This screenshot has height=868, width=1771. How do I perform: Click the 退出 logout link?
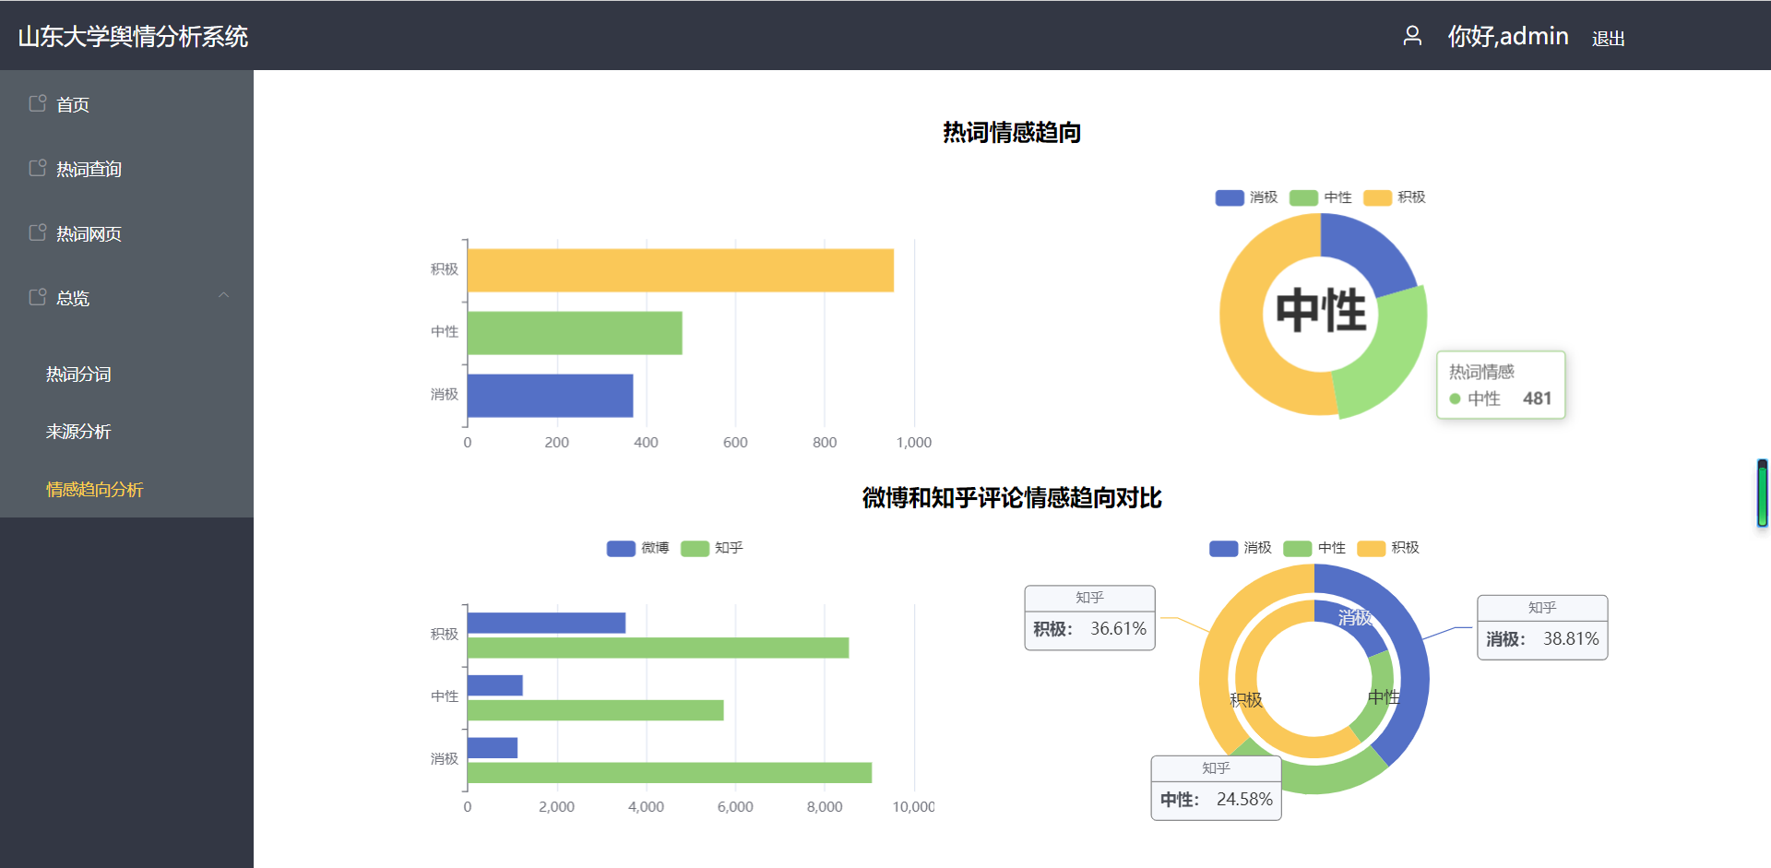[x=1608, y=39]
